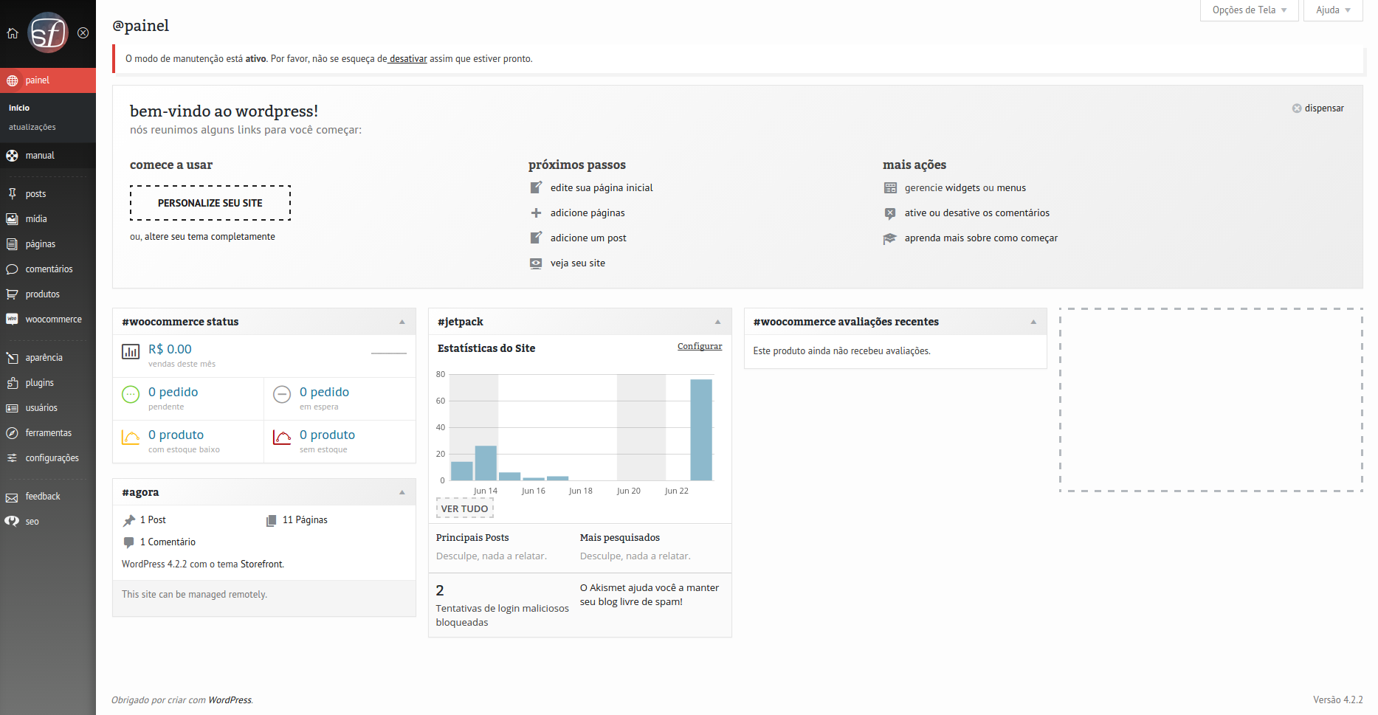Click 0 pedido em espera link
1378x715 pixels.
[324, 392]
